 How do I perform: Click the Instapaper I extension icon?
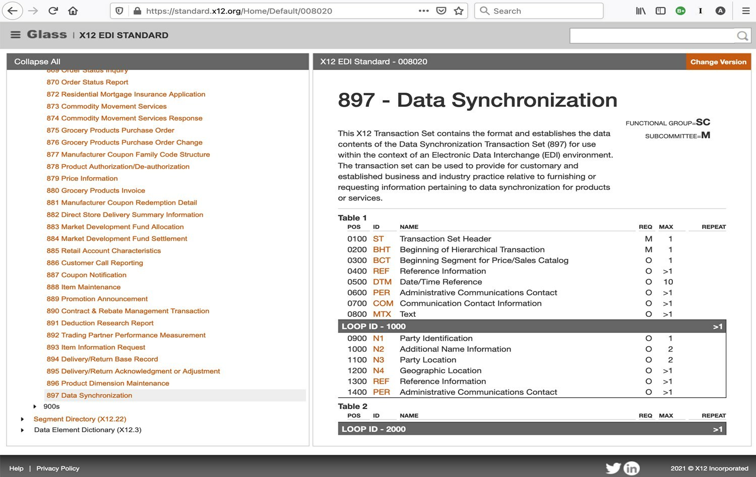[x=700, y=11]
